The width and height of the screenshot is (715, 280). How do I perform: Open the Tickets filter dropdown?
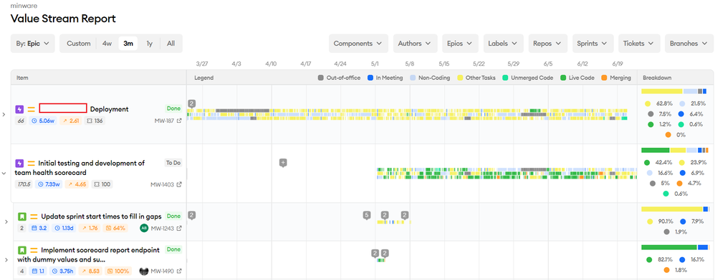pos(639,44)
